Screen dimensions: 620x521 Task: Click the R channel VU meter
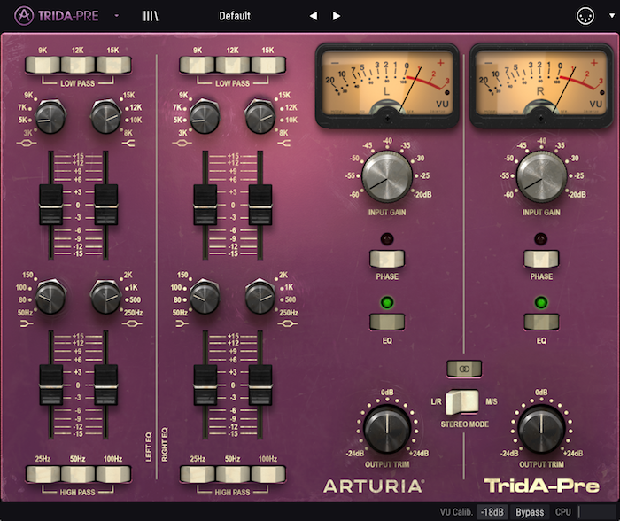[541, 85]
